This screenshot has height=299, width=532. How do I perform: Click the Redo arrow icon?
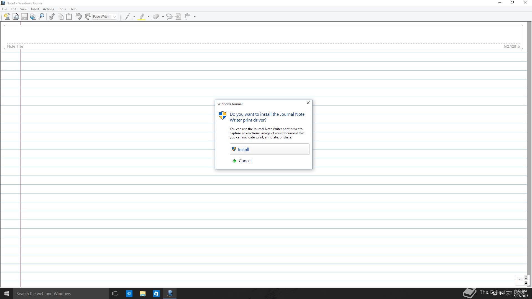click(x=88, y=17)
